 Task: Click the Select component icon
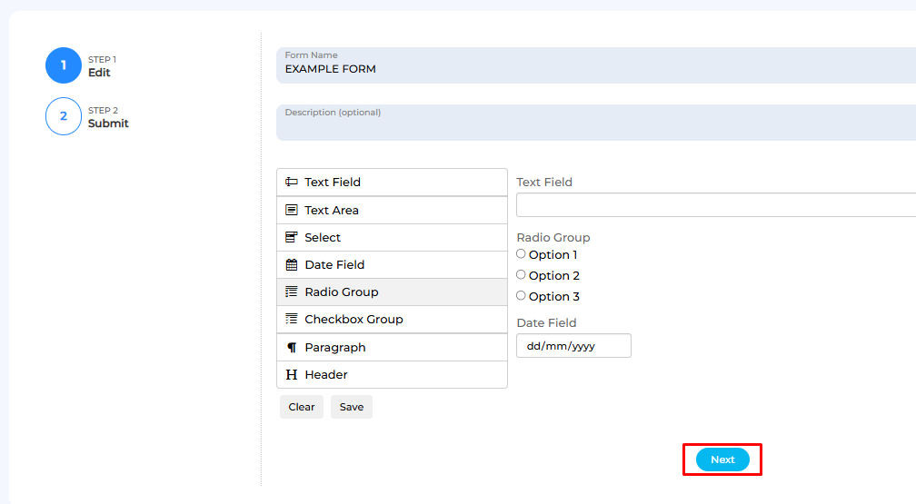292,237
